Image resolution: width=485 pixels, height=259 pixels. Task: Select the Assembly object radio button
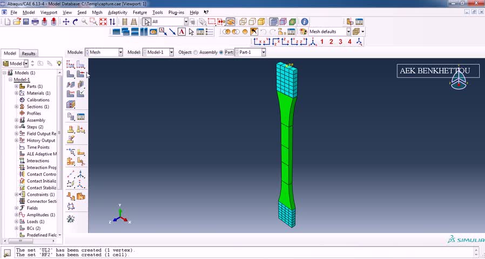[196, 52]
